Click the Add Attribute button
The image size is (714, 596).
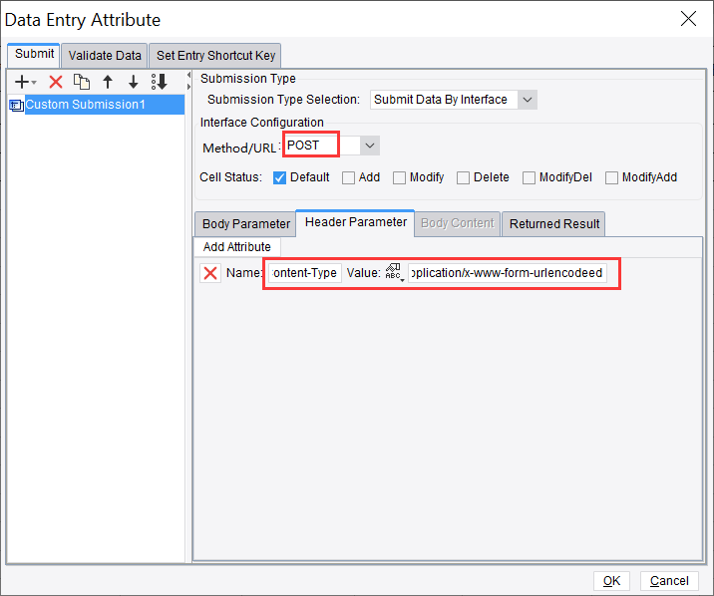pyautogui.click(x=236, y=247)
